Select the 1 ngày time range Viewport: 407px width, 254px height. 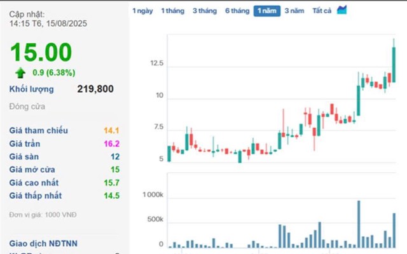click(x=142, y=11)
